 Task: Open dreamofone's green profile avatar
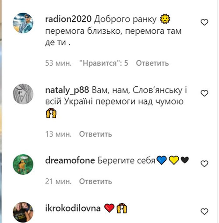point(23,164)
